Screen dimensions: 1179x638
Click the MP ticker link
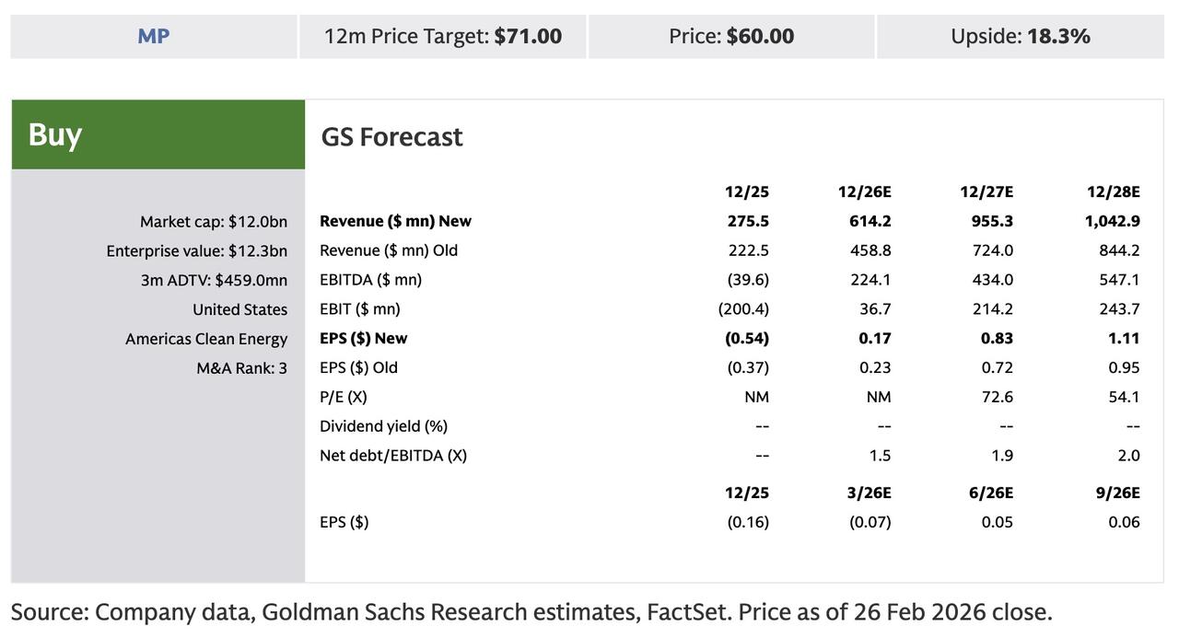click(x=153, y=37)
